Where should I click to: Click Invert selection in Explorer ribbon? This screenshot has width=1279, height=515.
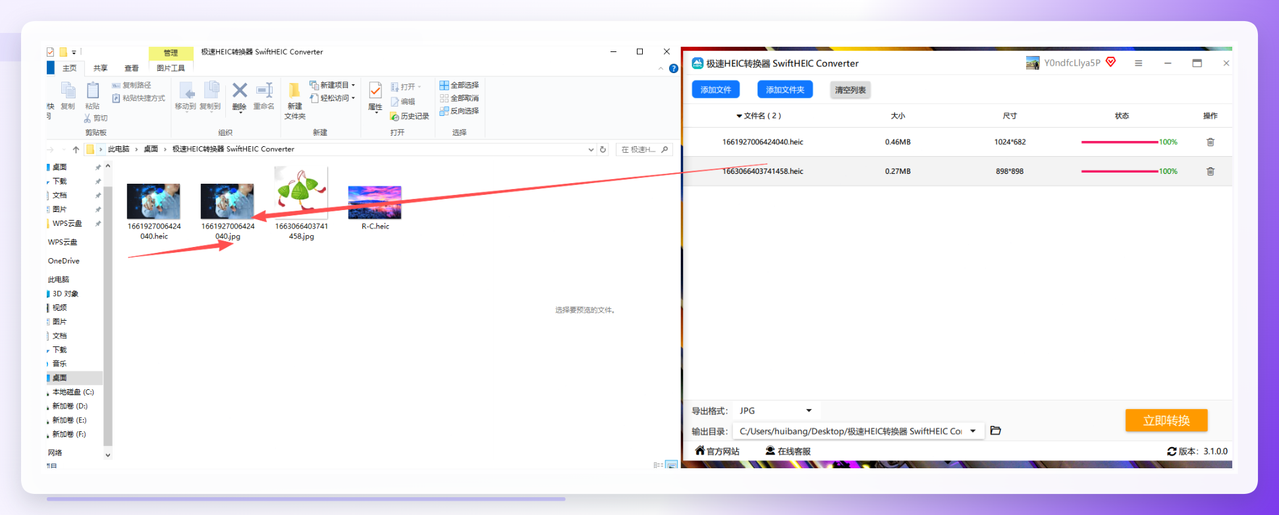pos(459,111)
